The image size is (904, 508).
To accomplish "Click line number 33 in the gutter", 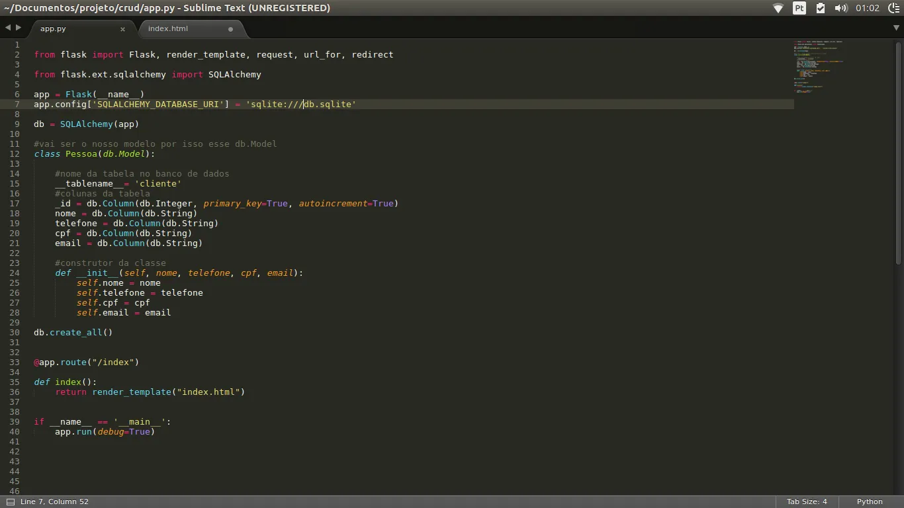I will point(15,362).
